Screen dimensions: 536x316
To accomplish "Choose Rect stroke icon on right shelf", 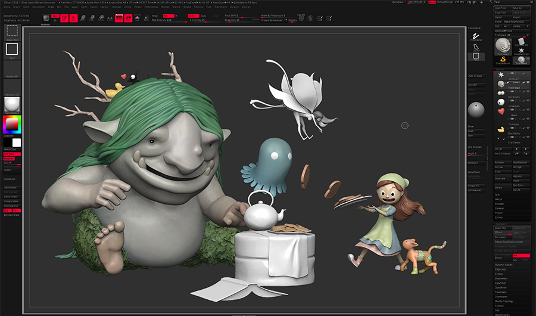I will click(x=476, y=57).
